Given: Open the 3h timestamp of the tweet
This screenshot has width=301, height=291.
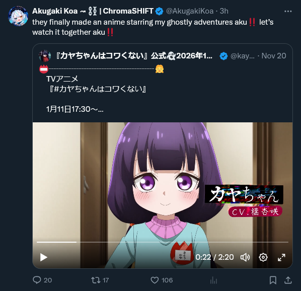Looking at the screenshot, I should coord(224,11).
